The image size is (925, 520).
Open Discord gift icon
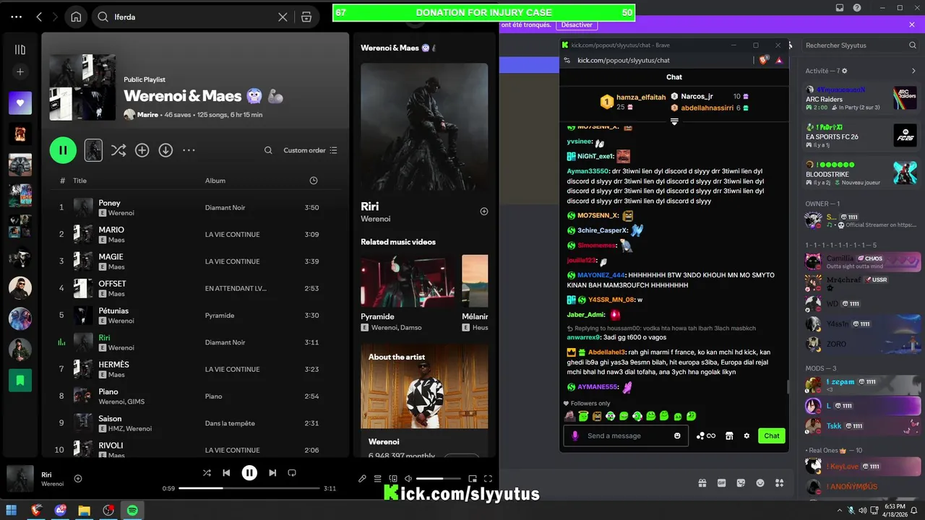pos(702,482)
